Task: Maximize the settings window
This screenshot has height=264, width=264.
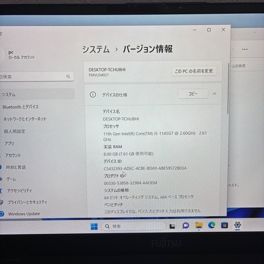Action: pos(209,30)
